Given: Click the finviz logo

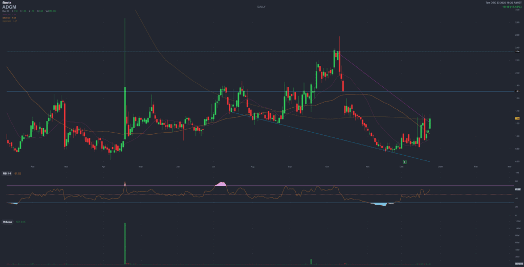Looking at the screenshot, I should (6, 3).
